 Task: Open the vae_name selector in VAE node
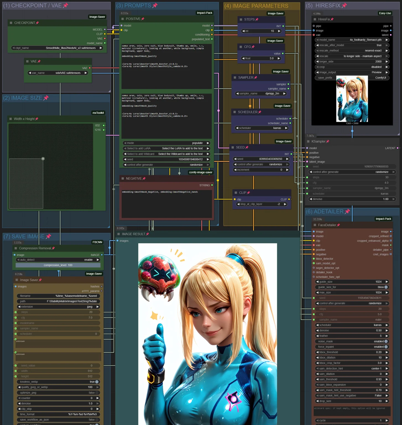(x=58, y=73)
